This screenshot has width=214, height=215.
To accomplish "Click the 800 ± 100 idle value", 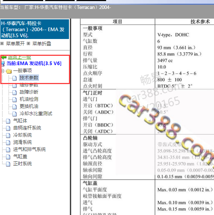I will pyautogui.click(x=169, y=80).
